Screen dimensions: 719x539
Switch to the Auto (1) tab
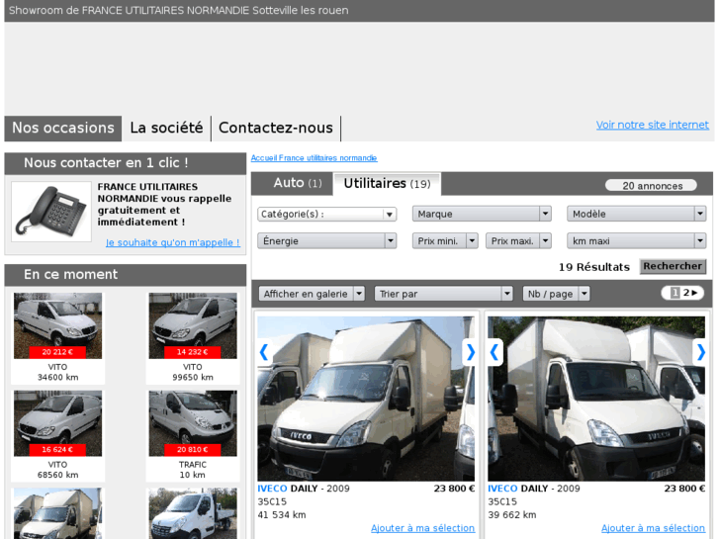tap(297, 184)
